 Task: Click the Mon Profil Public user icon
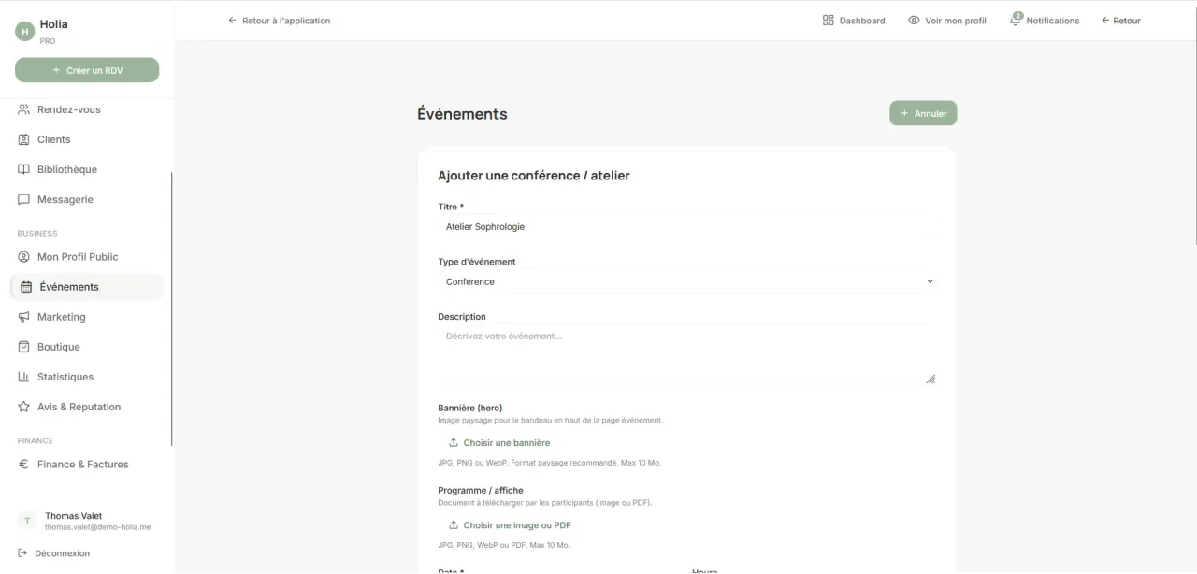click(x=24, y=257)
